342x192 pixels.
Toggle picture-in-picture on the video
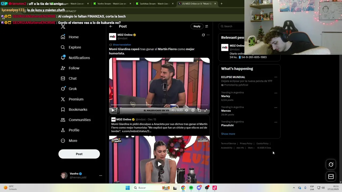pyautogui.click(x=199, y=110)
